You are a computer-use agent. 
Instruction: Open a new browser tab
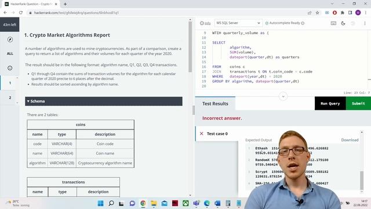pos(65,4)
